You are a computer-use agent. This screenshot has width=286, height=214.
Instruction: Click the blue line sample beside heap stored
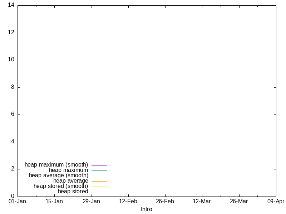99,192
